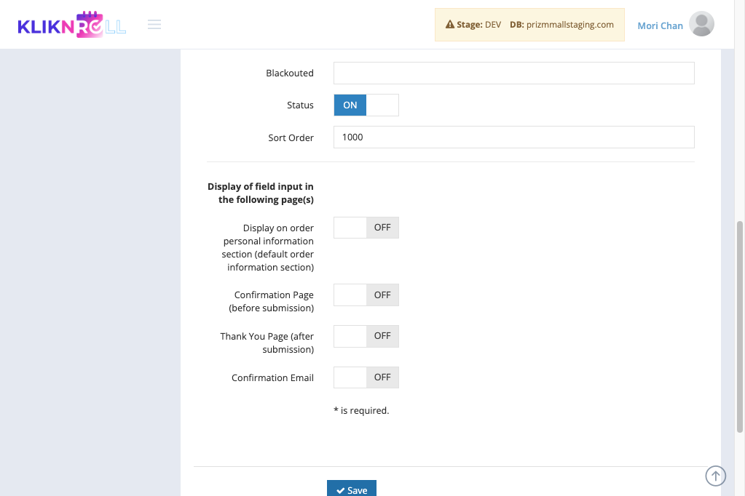Click the user avatar icon
This screenshot has height=496, width=745.
701,24
